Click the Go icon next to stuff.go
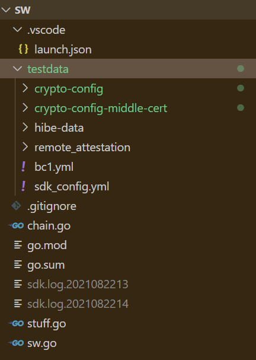The height and width of the screenshot is (360, 256). (16, 323)
